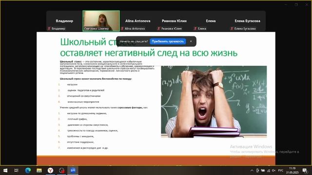The width and height of the screenshot is (312, 175).
Task: Click the slide title "Школьный стресс"
Action: pos(98,42)
